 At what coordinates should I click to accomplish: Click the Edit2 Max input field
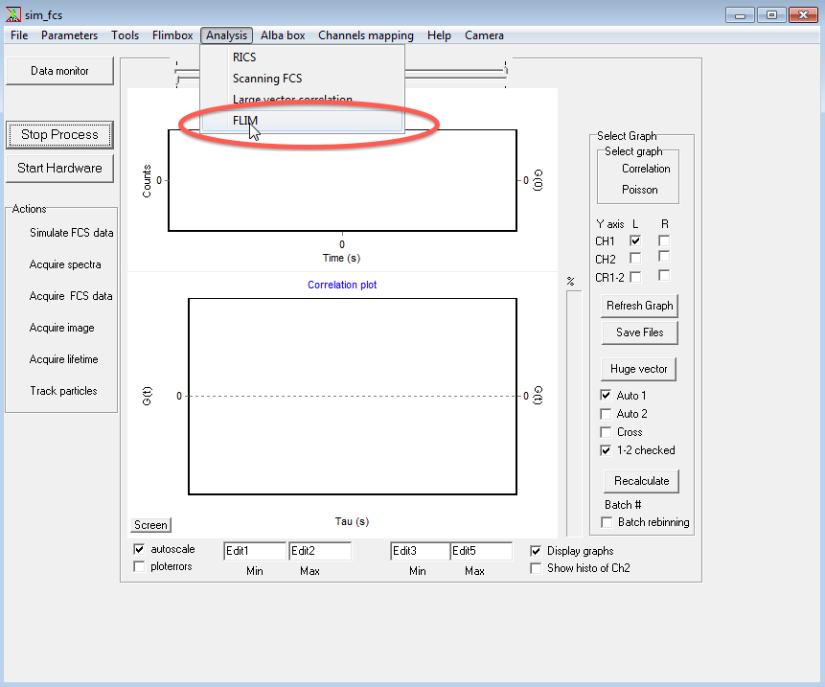(320, 551)
